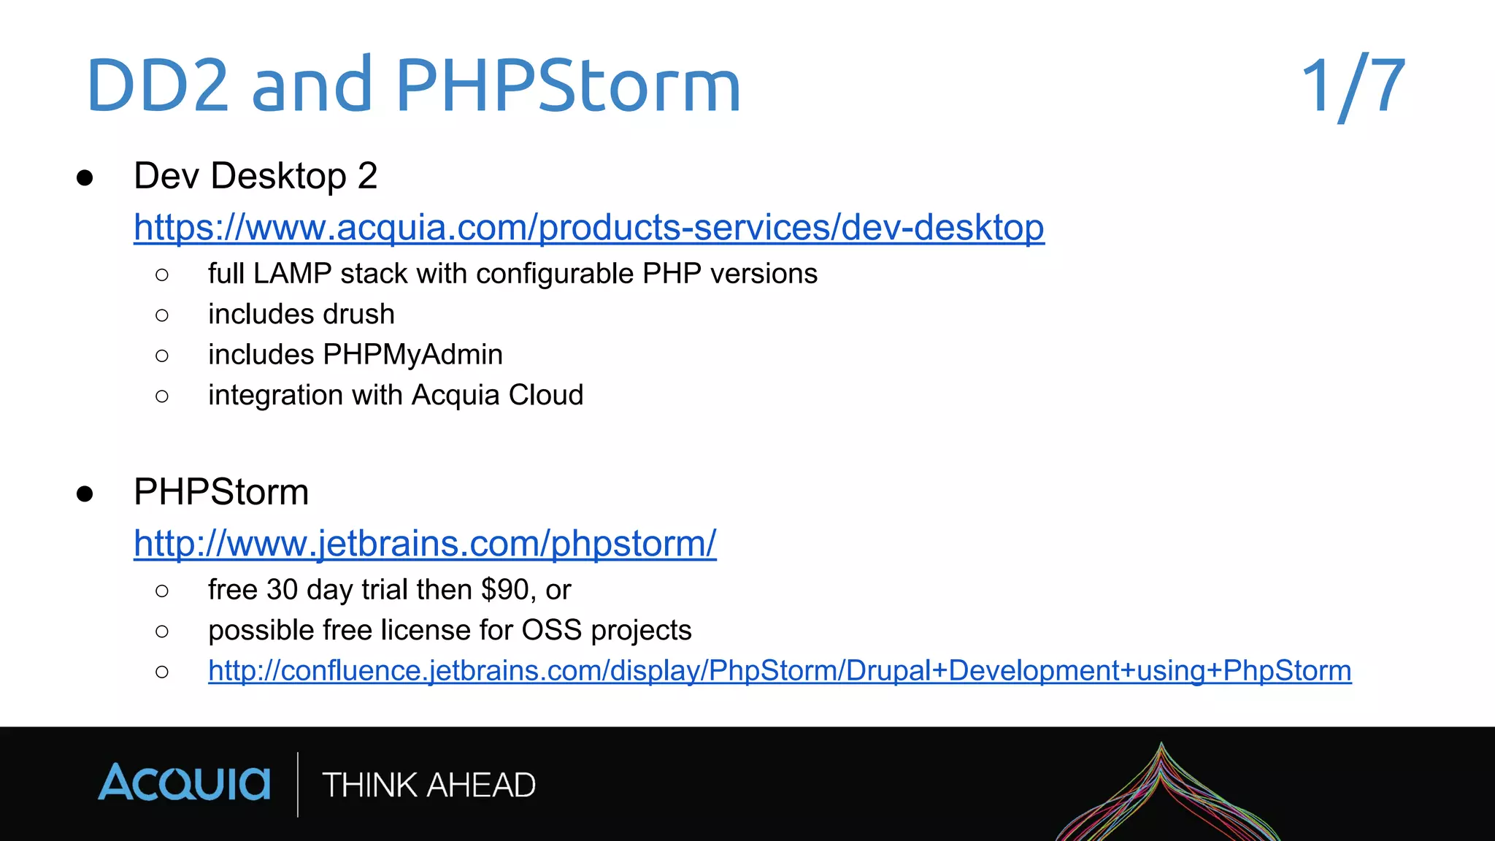The image size is (1495, 841).
Task: Click the 'PHPStorm' bullet heading
Action: 221,492
